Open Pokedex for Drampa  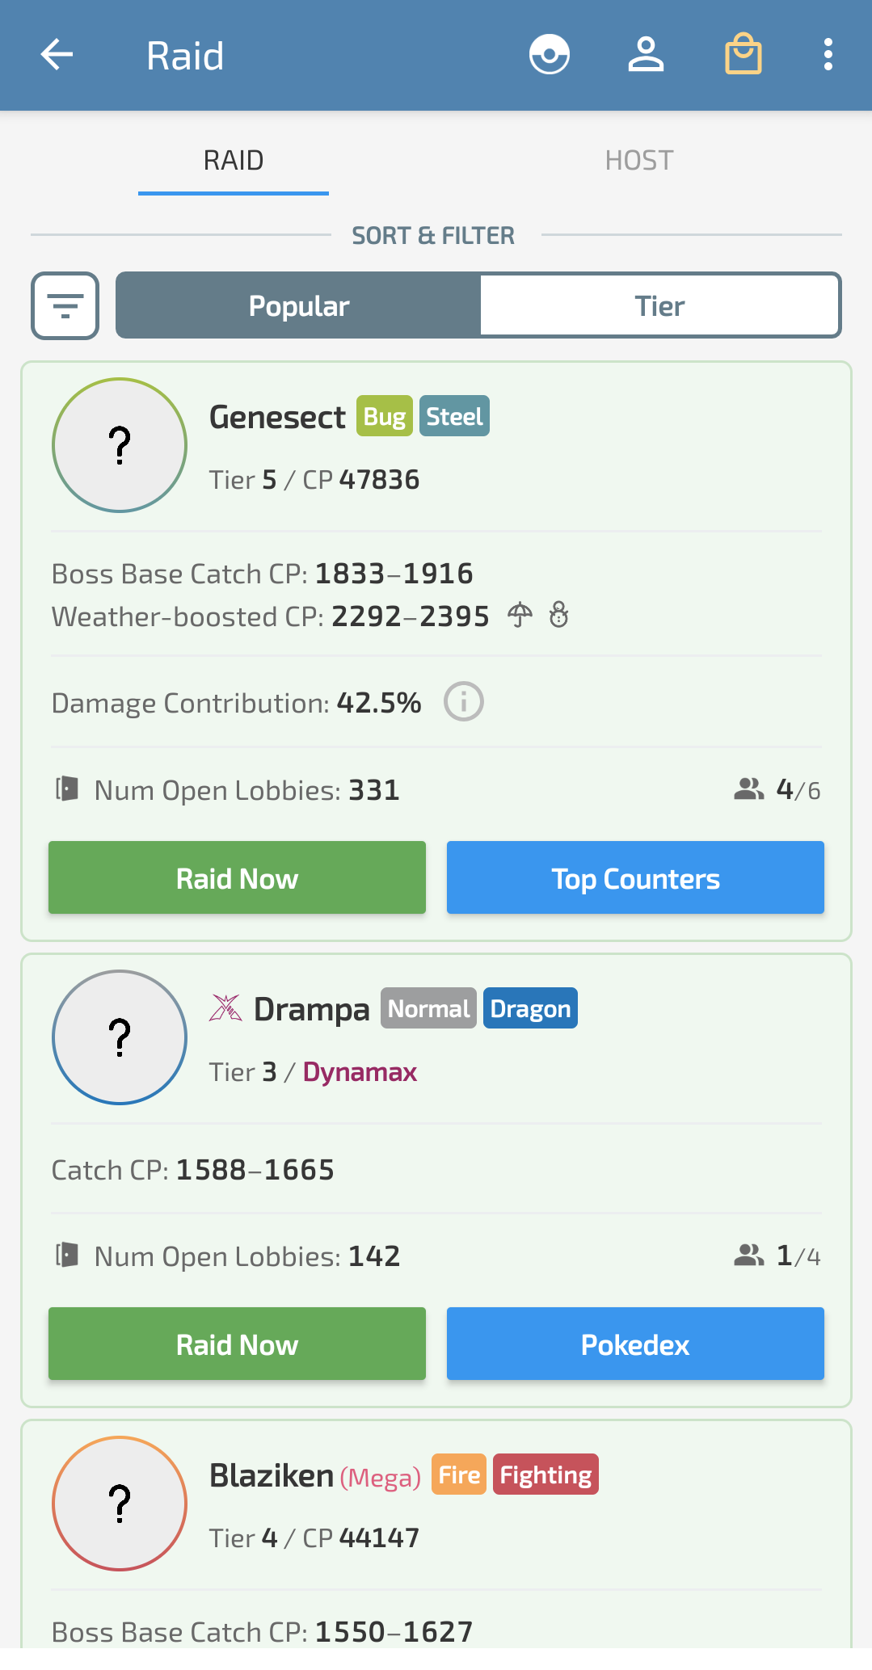click(635, 1344)
